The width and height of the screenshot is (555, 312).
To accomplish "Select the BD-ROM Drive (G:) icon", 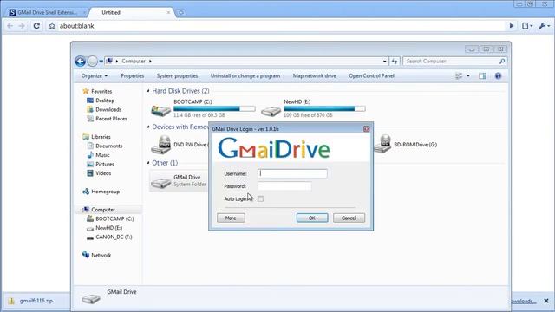I will coord(382,145).
